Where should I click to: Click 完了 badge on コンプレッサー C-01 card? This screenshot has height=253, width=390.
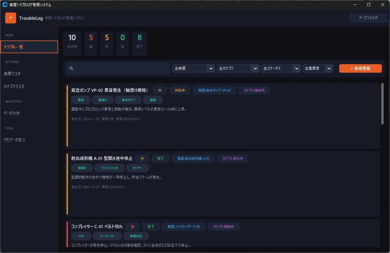pos(151,226)
